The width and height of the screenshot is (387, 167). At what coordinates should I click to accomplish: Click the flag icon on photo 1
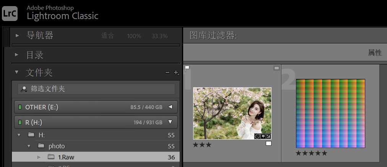point(187,68)
